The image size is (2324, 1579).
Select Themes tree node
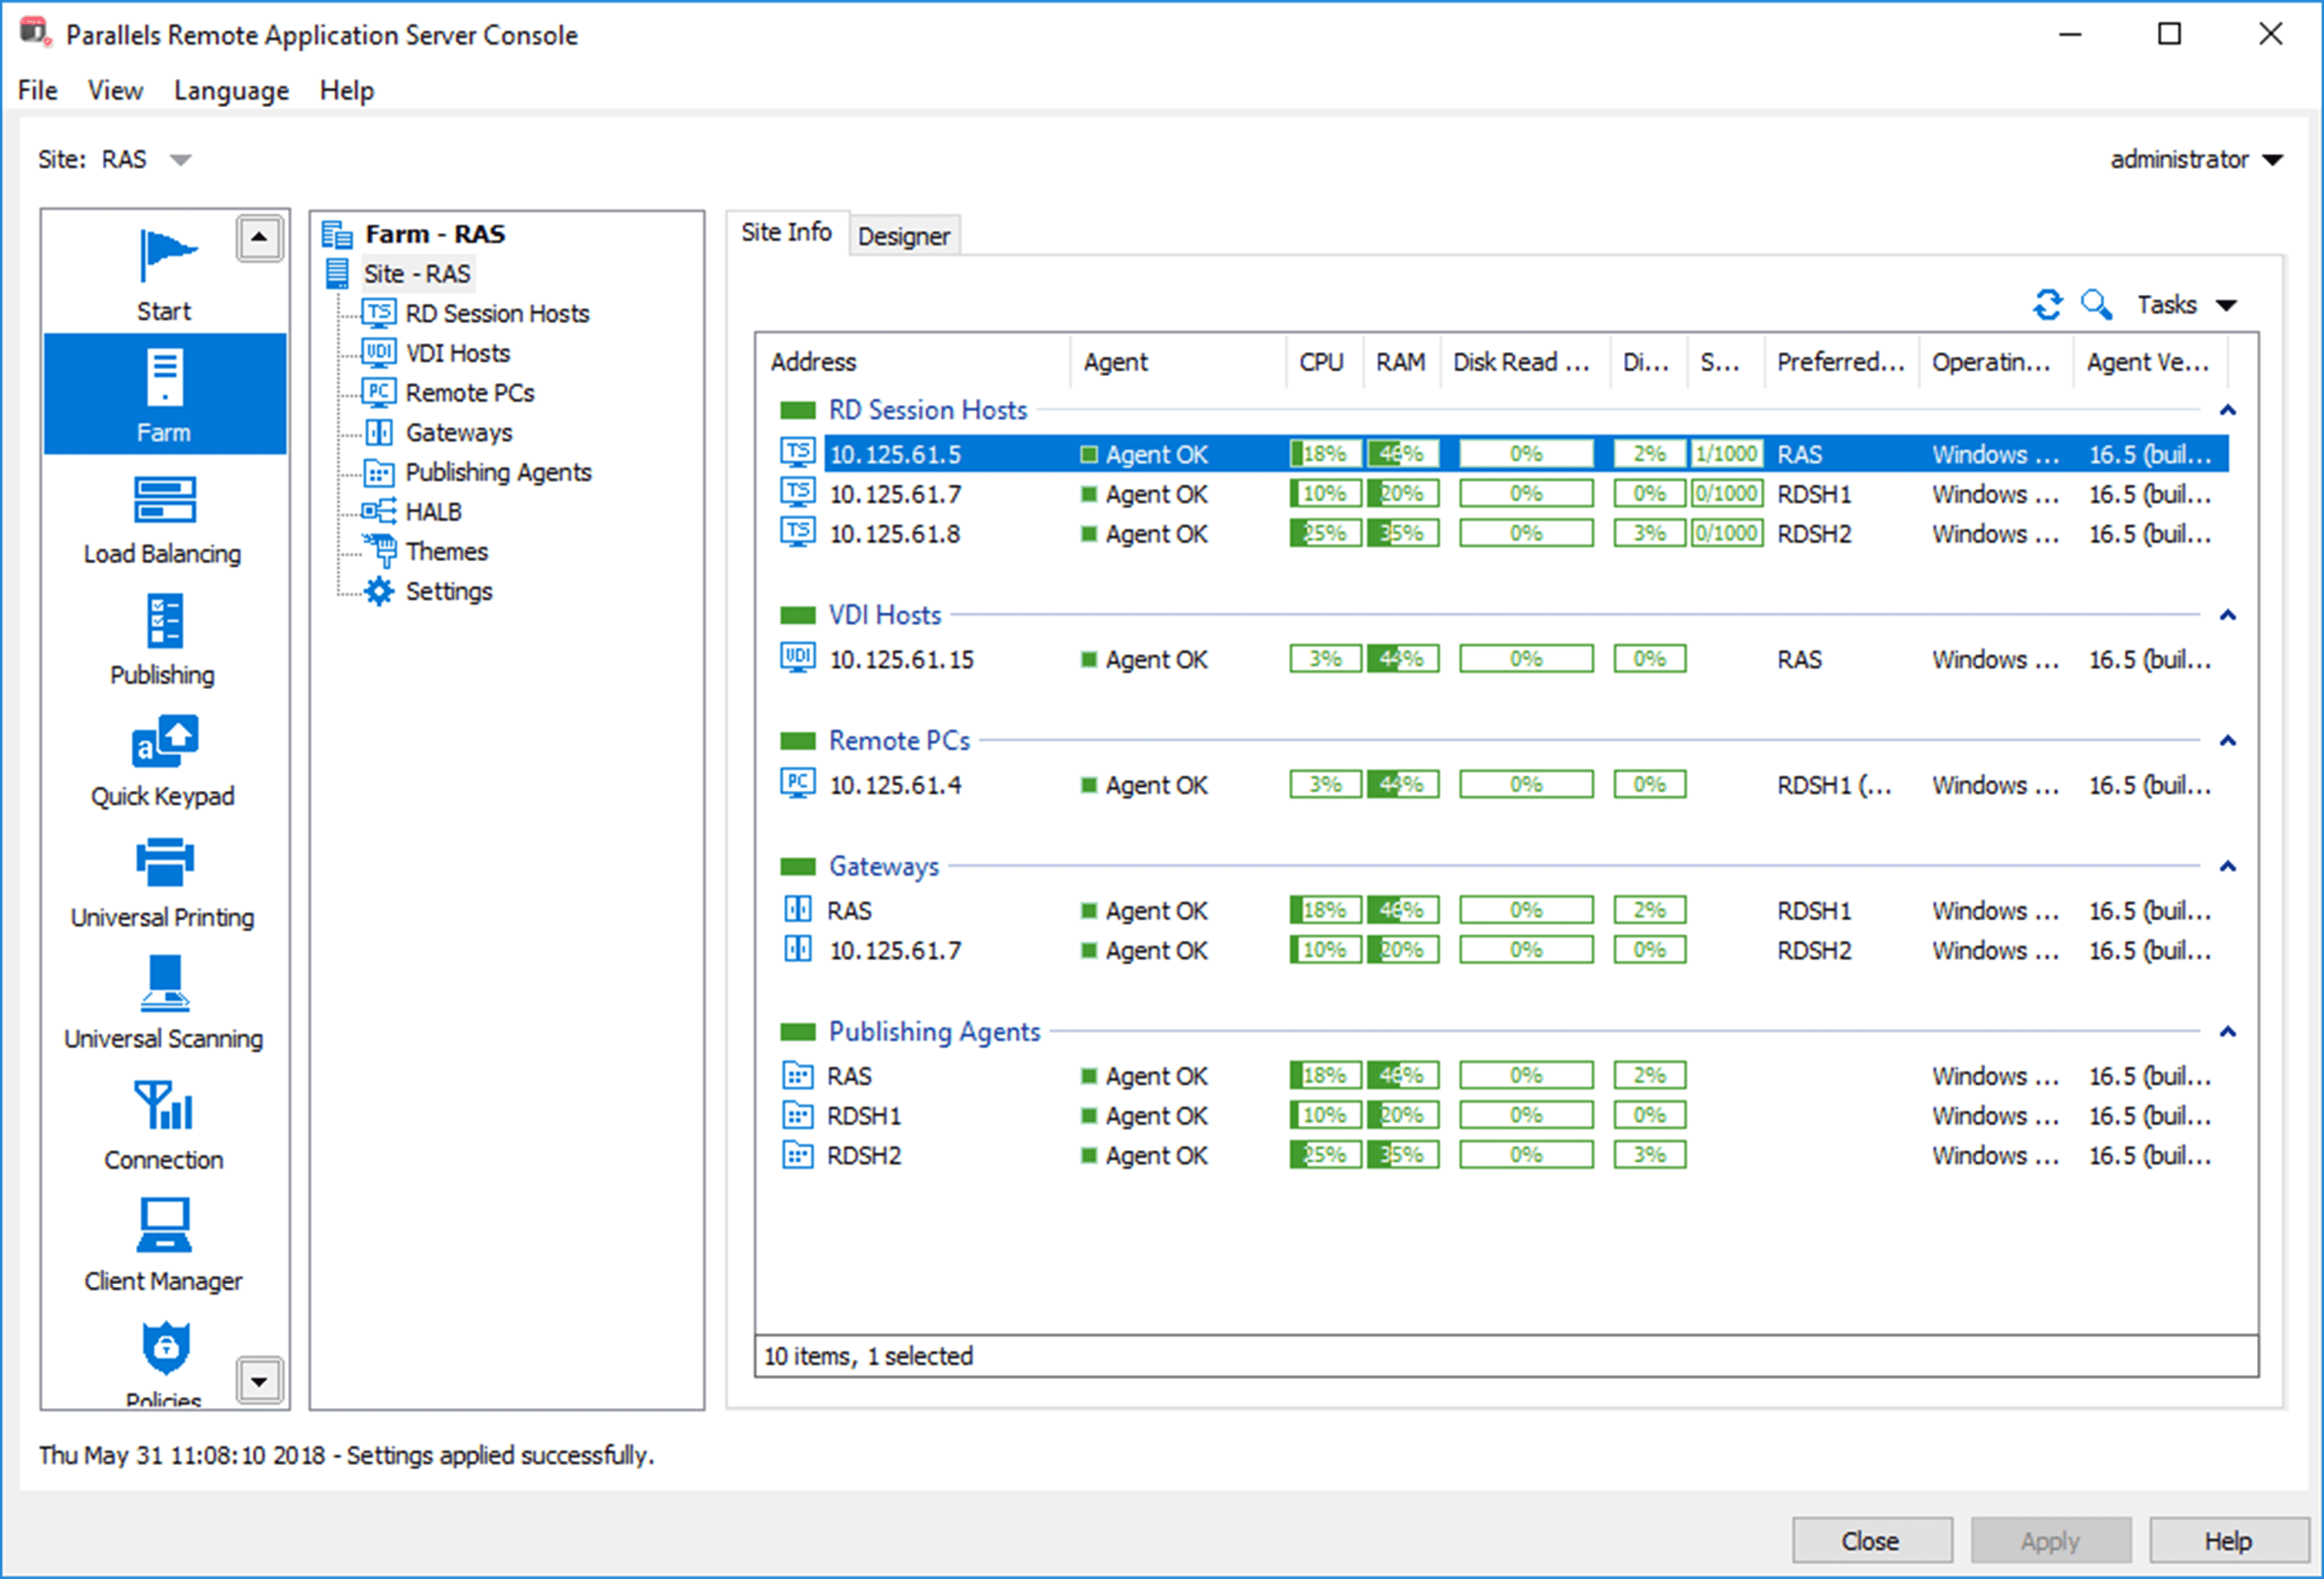pyautogui.click(x=446, y=551)
